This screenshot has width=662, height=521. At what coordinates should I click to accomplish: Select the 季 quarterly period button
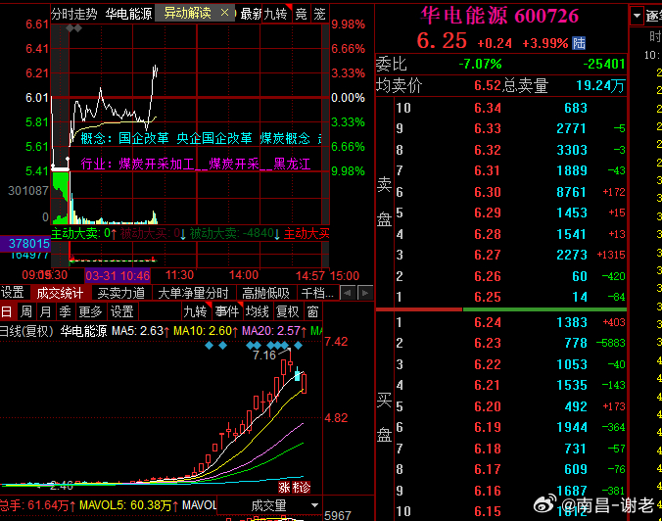pyautogui.click(x=65, y=311)
